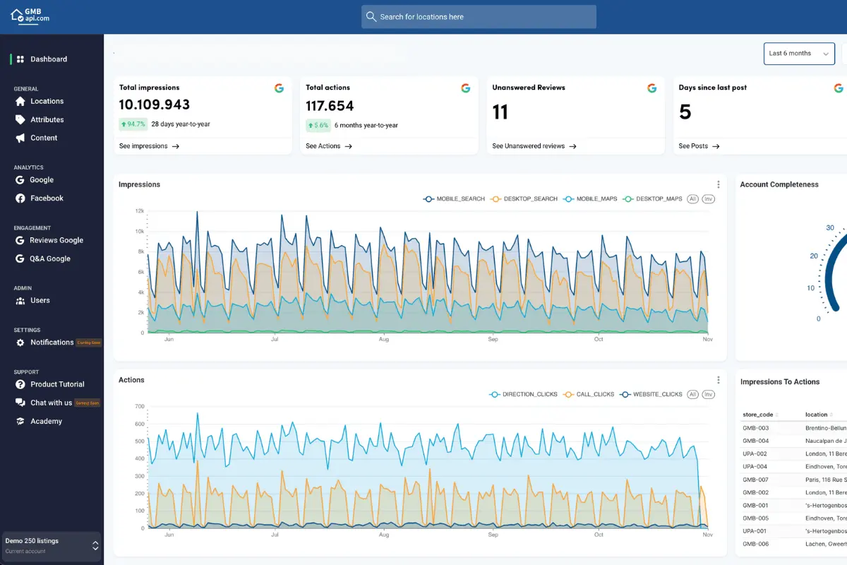This screenshot has width=847, height=565.
Task: Click Google logo on Total actions card
Action: pyautogui.click(x=466, y=88)
